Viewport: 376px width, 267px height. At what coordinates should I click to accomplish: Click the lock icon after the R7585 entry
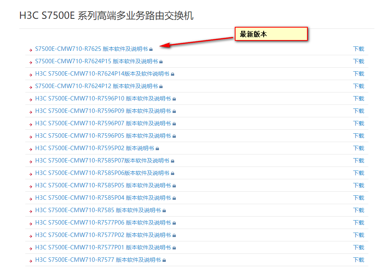pos(164,211)
